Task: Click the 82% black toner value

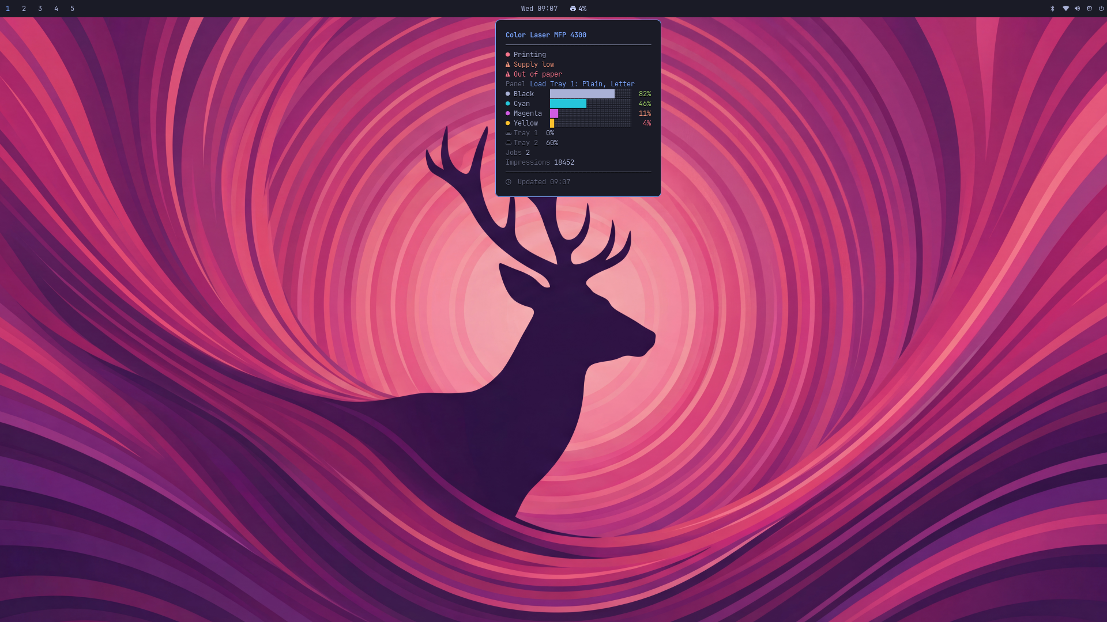Action: [645, 94]
